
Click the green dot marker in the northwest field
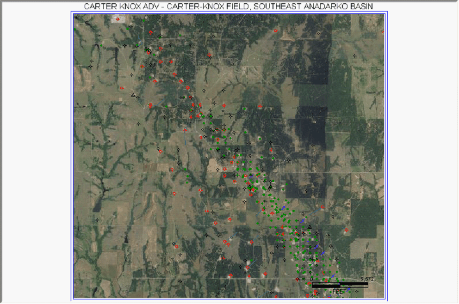101,45
